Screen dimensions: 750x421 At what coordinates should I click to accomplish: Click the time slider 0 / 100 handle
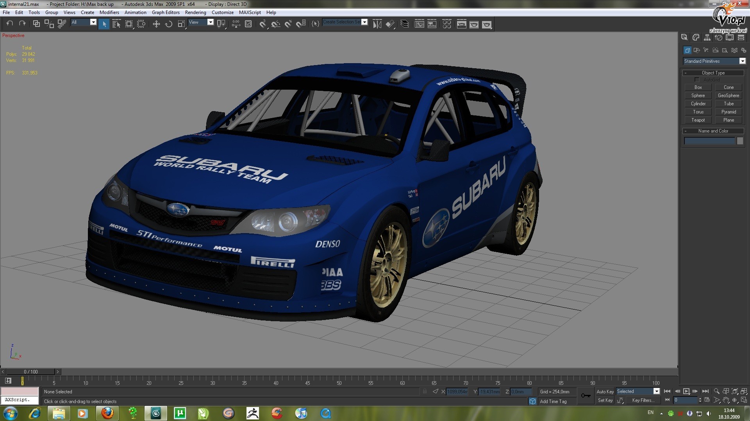tap(31, 371)
